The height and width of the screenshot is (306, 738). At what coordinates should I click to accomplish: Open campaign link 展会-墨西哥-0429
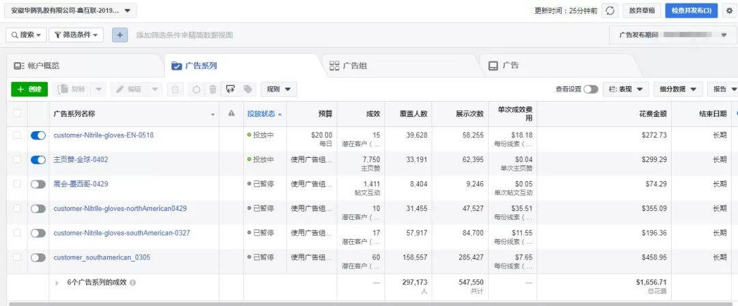point(81,184)
